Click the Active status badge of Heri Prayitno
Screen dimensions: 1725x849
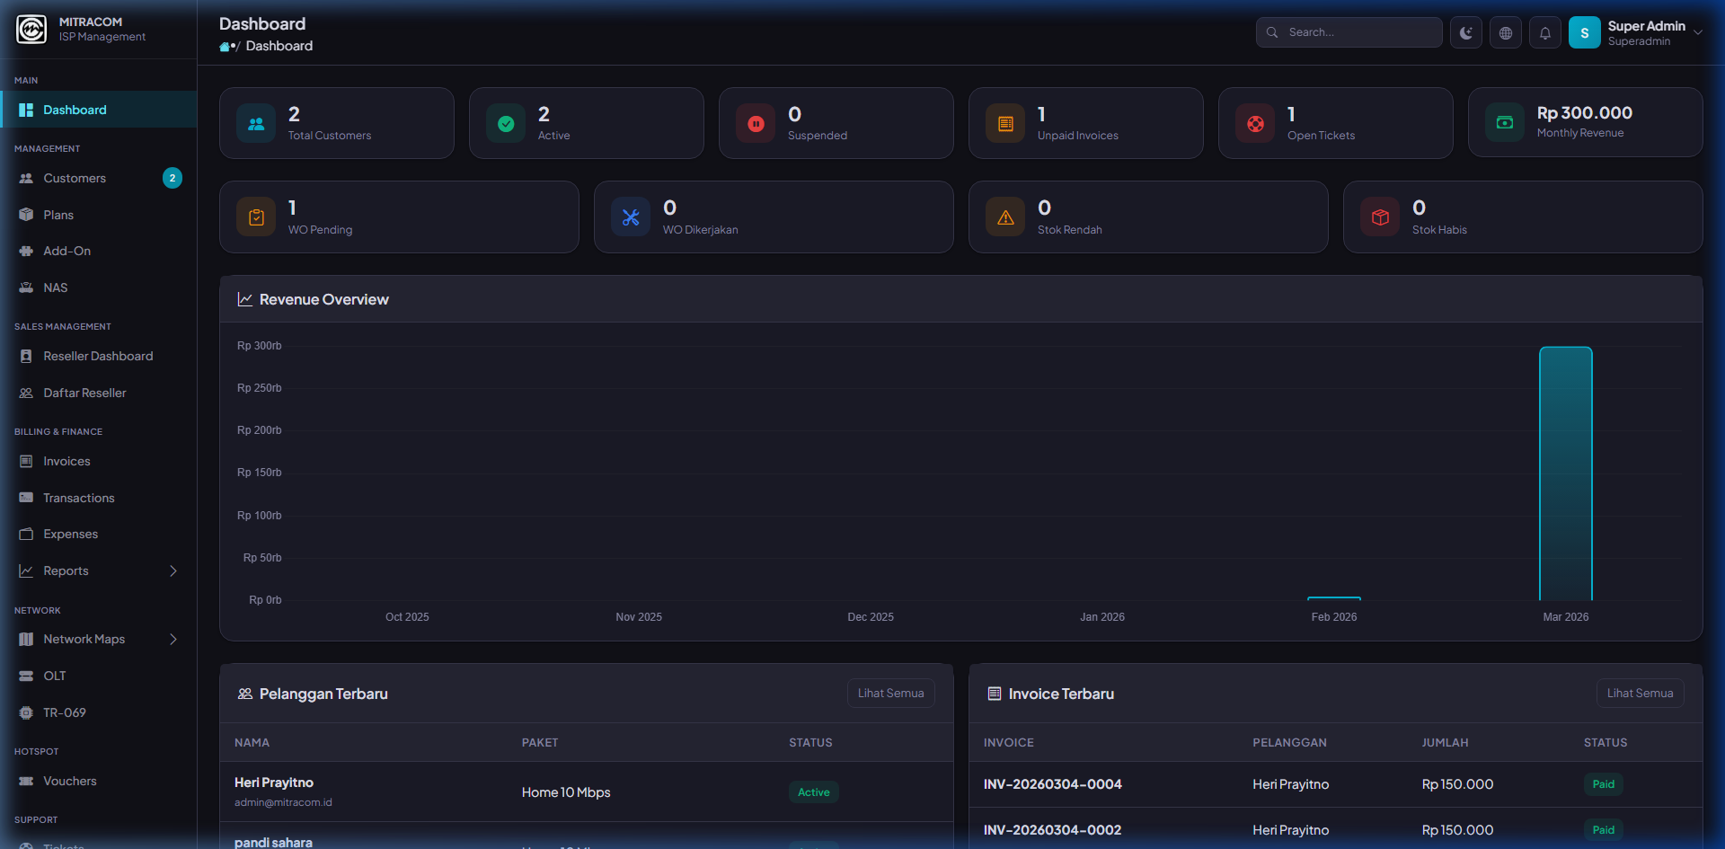tap(813, 792)
